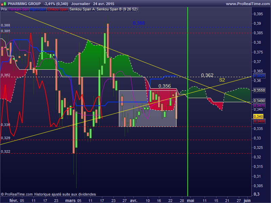Select the Tenkan-Sen indicator label

click(x=19, y=9)
